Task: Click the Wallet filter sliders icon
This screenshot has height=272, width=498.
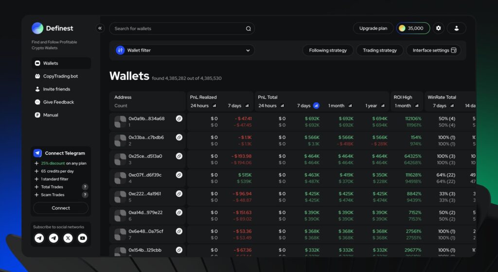Action: point(120,50)
